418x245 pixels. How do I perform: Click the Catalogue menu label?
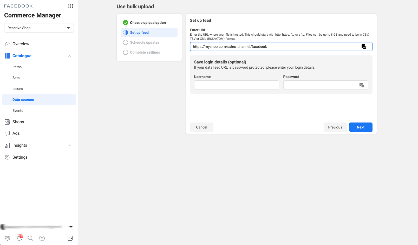[x=22, y=56]
